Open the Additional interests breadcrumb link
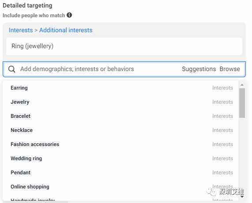252x203 pixels. tap(66, 30)
